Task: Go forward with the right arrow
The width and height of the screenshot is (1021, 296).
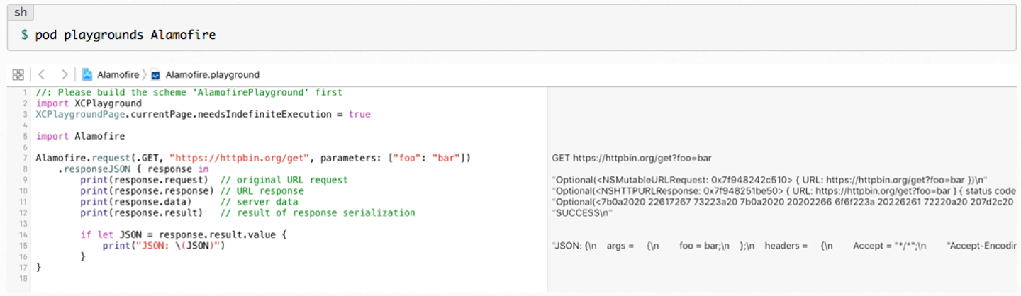Action: pos(65,74)
